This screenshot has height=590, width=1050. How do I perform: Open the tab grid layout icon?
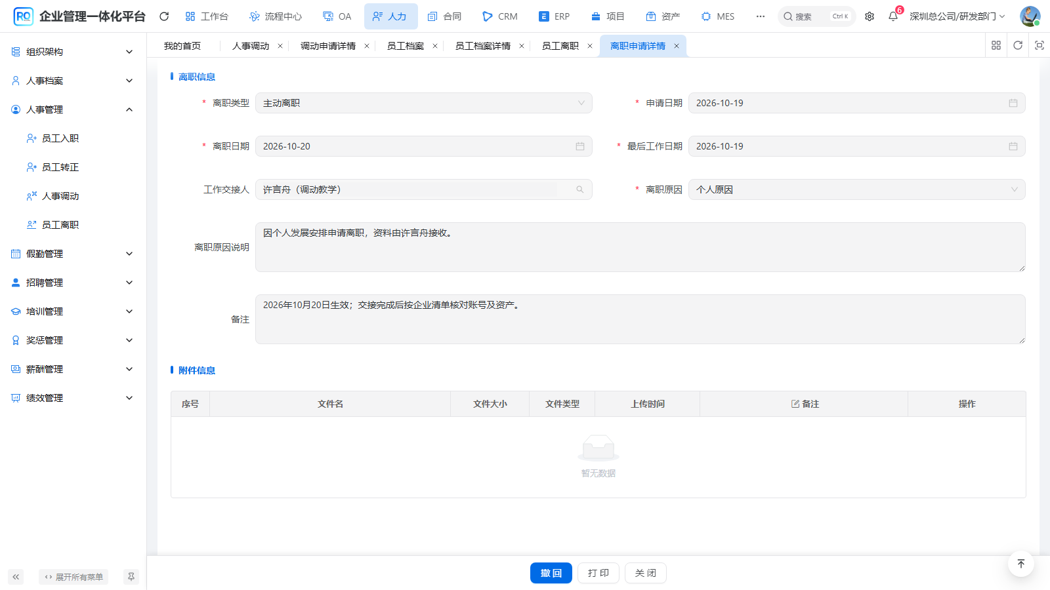[996, 45]
